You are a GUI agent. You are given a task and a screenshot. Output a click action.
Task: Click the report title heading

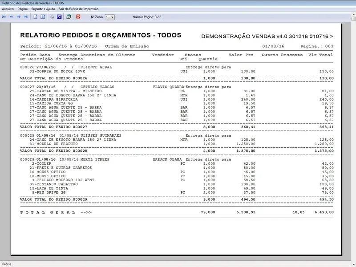[x=101, y=35]
